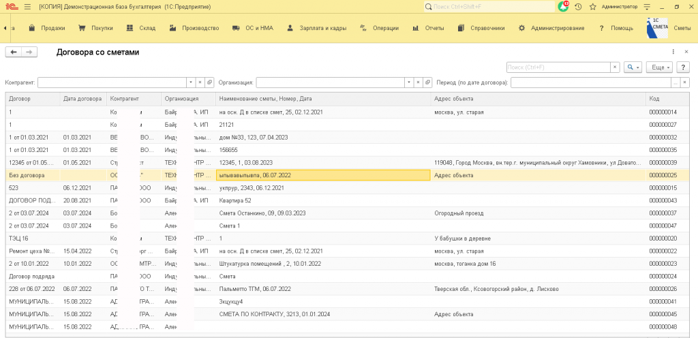Click the ОС и НМА truck icon
698x338 pixels.
click(x=237, y=27)
